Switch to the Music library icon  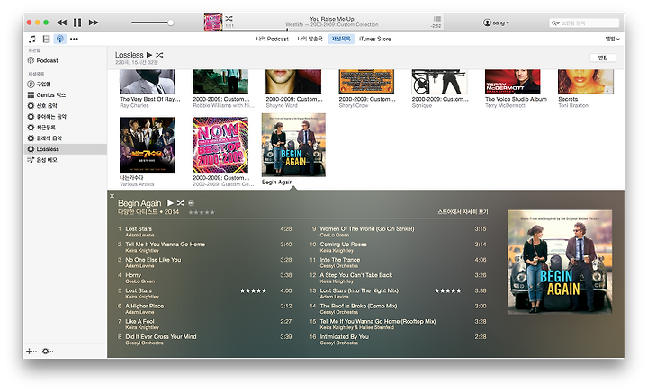tap(32, 39)
